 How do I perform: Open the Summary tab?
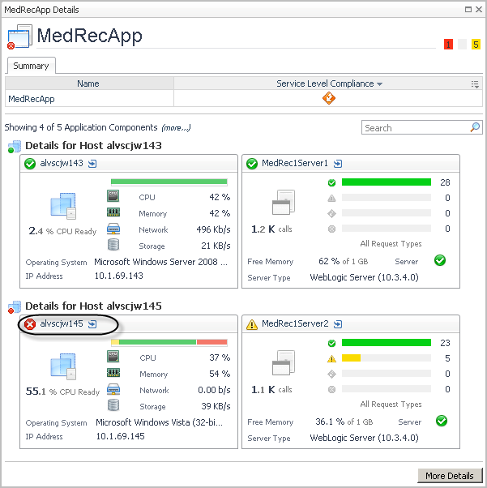[x=31, y=66]
